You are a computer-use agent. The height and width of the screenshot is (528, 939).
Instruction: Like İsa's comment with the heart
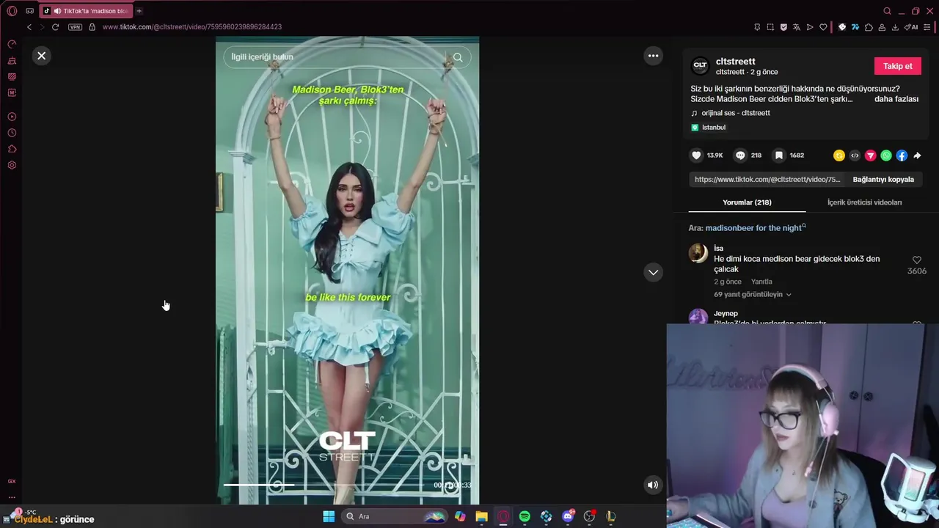click(x=917, y=260)
